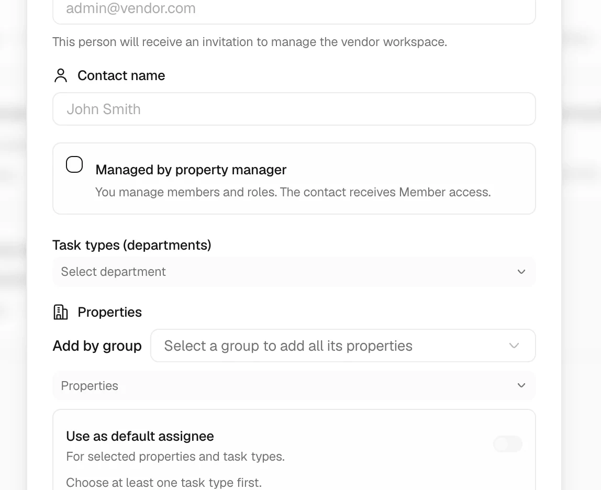The height and width of the screenshot is (490, 601).
Task: Open the Properties multi-select dropdown
Action: [294, 385]
